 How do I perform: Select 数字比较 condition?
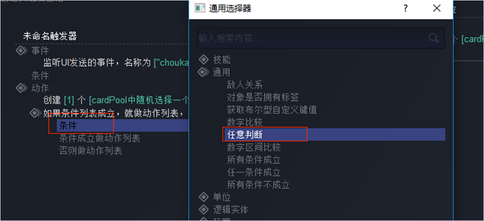pyautogui.click(x=245, y=122)
